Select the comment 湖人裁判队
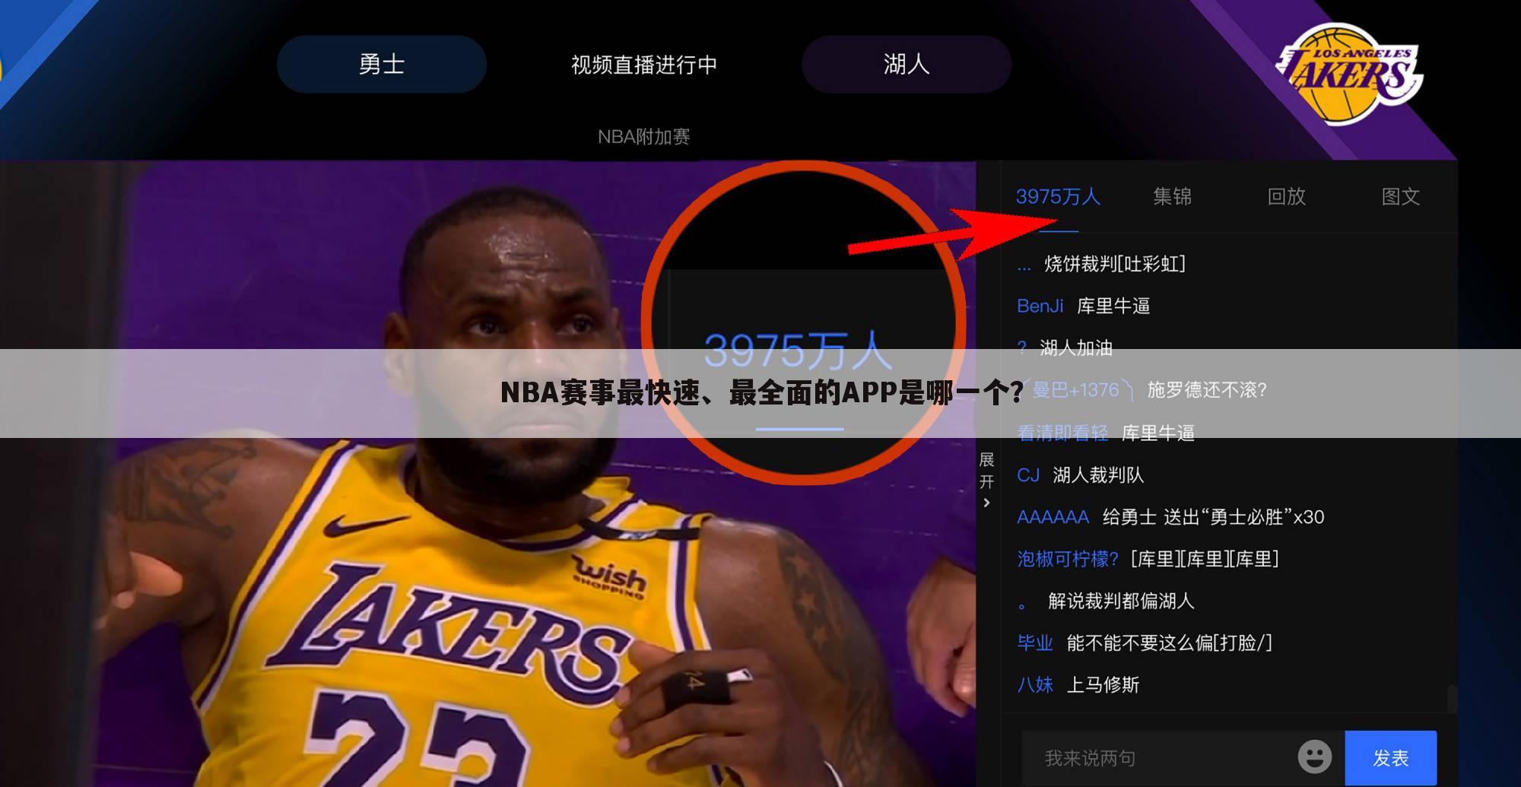Screen dimensions: 1521x787 coord(1098,475)
